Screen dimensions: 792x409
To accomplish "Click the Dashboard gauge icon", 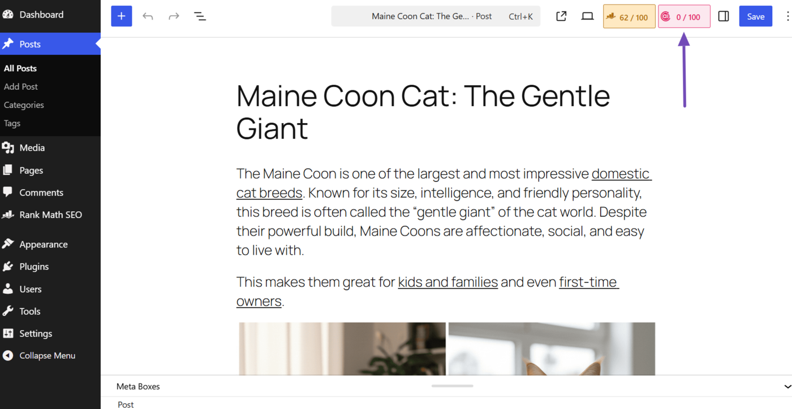I will coord(7,15).
